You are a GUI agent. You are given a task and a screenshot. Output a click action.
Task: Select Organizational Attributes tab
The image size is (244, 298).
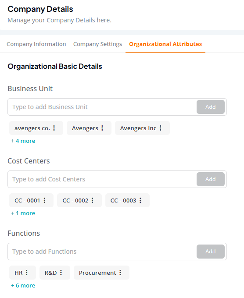click(x=165, y=44)
